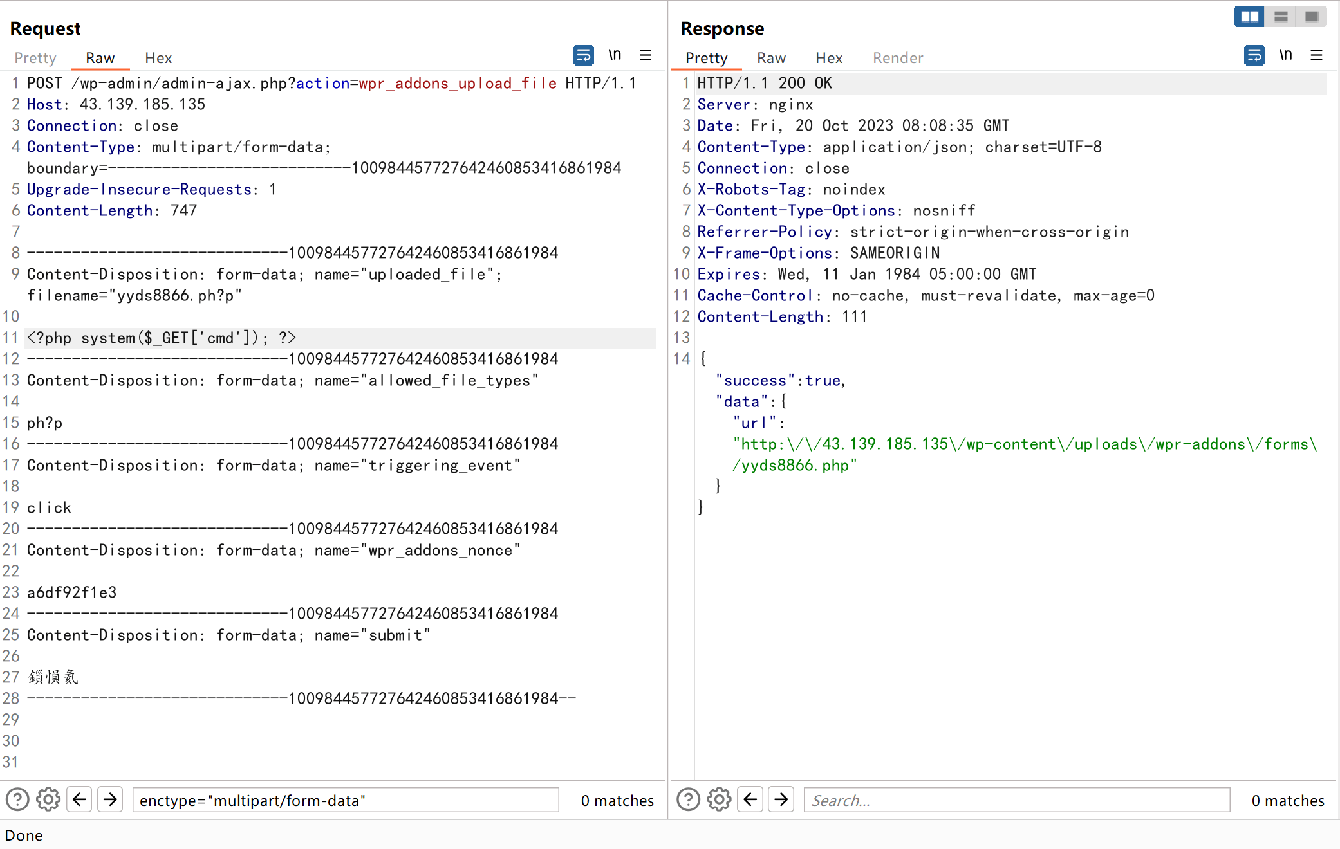The width and height of the screenshot is (1340, 849).
Task: Click the Response panel title
Action: pos(722,28)
